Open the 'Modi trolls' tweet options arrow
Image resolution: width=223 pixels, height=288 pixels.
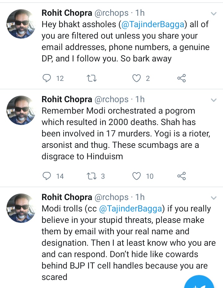point(214,198)
